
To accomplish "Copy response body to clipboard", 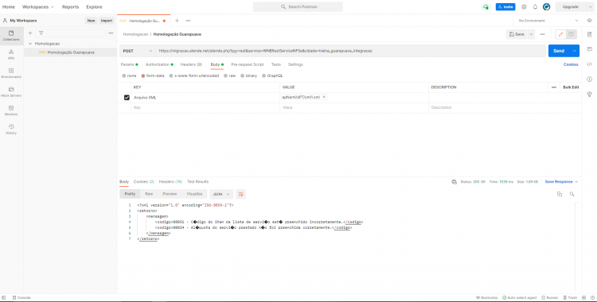I will 560,194.
